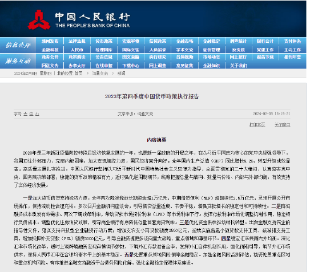Set font size to small (小)
The image size is (314, 272).
tap(37, 114)
